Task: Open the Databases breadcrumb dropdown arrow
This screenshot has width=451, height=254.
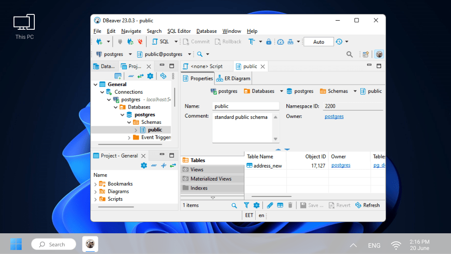Action: click(x=281, y=91)
